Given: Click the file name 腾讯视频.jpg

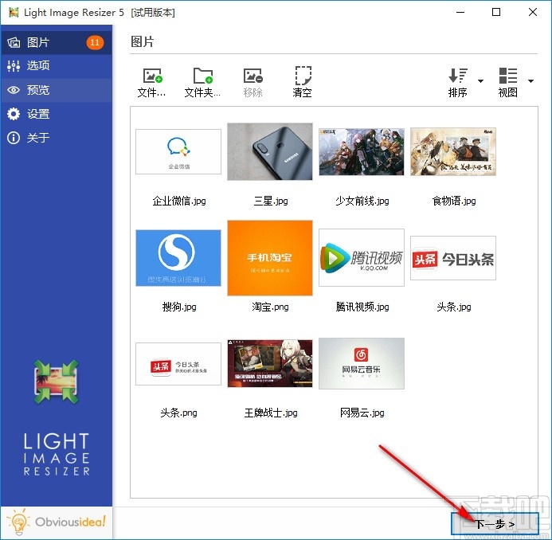Looking at the screenshot, I should (362, 307).
